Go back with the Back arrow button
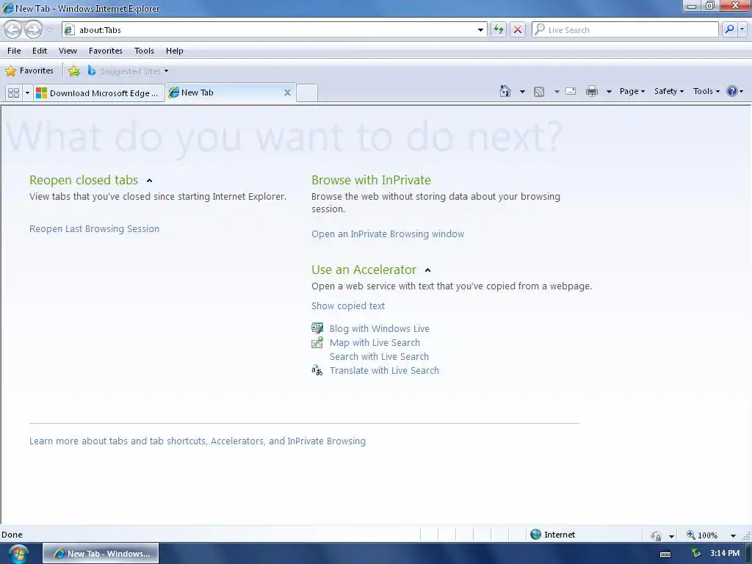Image resolution: width=752 pixels, height=564 pixels. [13, 29]
